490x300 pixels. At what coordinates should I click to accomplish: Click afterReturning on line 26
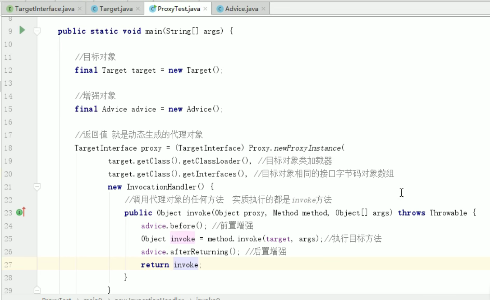click(199, 252)
